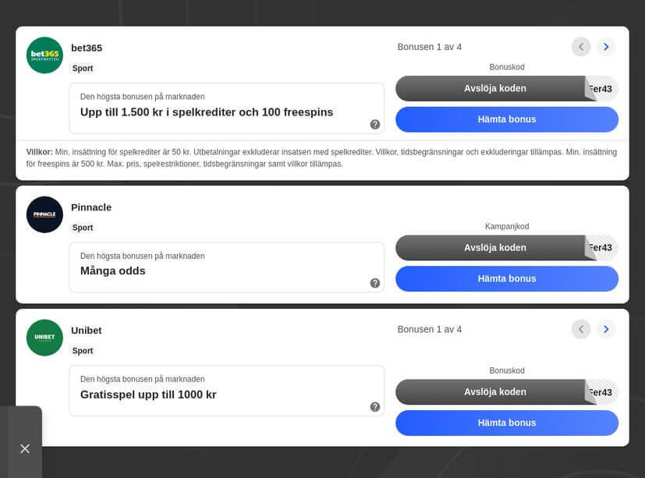The width and height of the screenshot is (645, 478).
Task: Close the bottom-left overlay with X
Action: pos(25,448)
